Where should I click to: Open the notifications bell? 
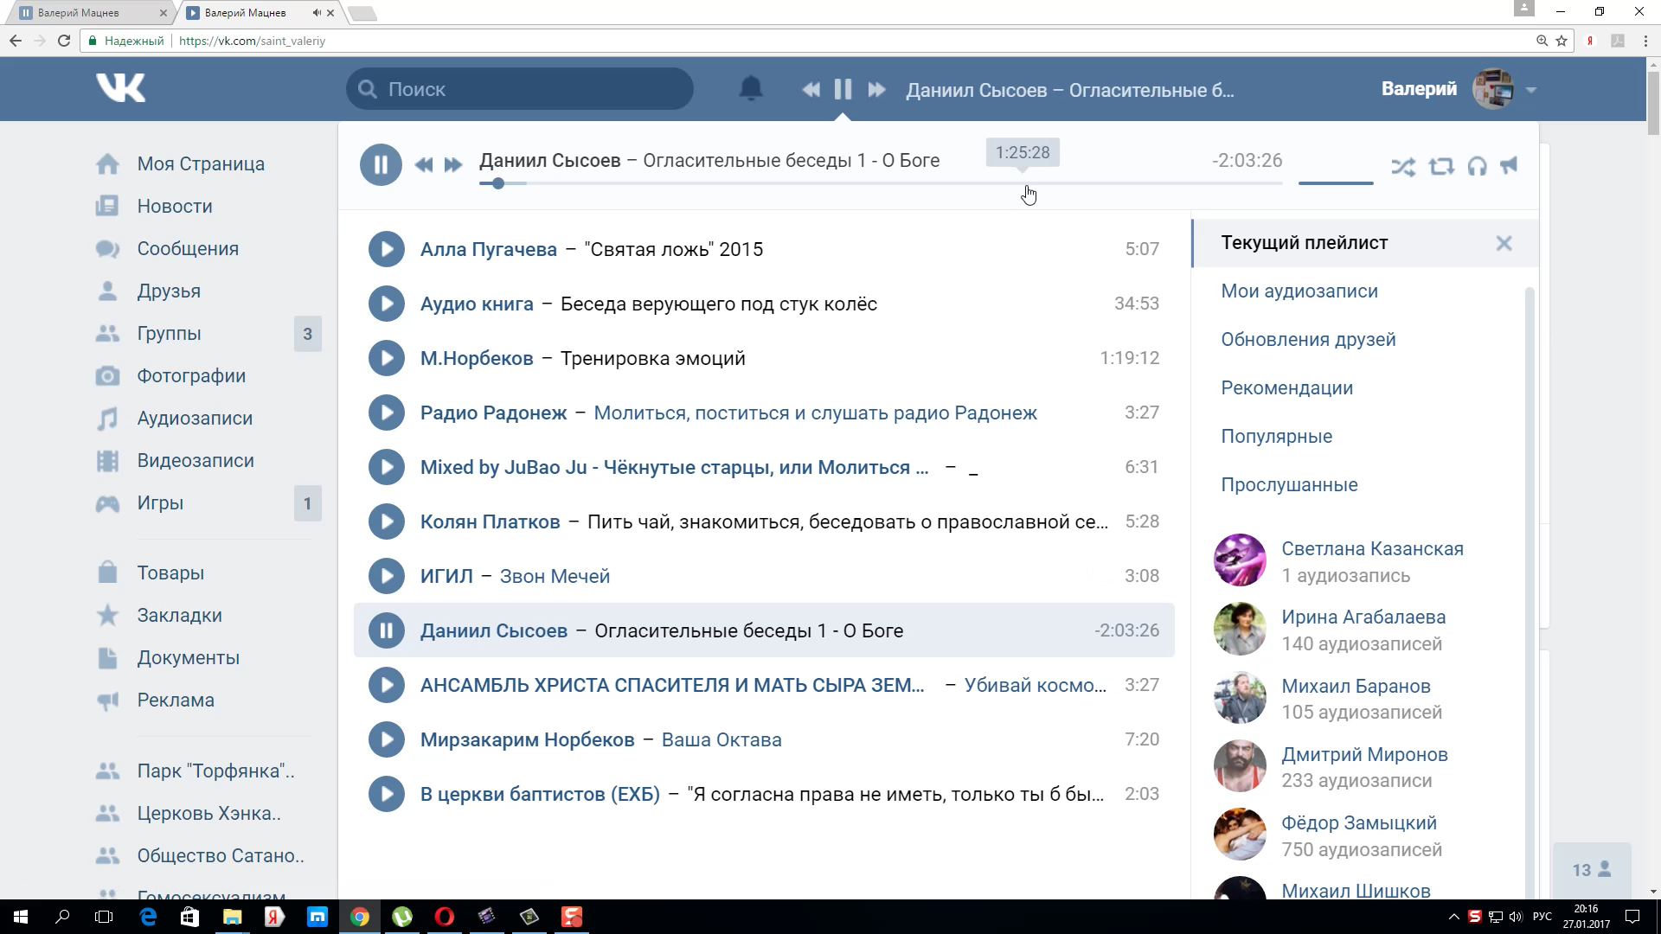point(751,89)
